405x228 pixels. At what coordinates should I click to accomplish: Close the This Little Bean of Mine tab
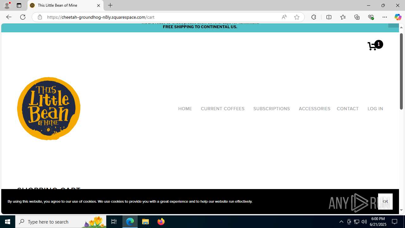(x=98, y=5)
